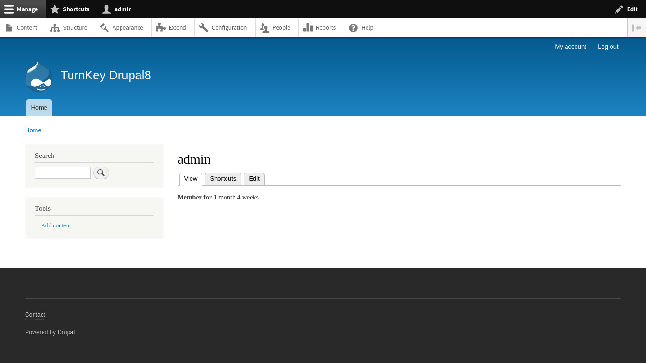Screen dimensions: 646x363
Task: Click the Drupal drop logo
Action: [x=39, y=77]
